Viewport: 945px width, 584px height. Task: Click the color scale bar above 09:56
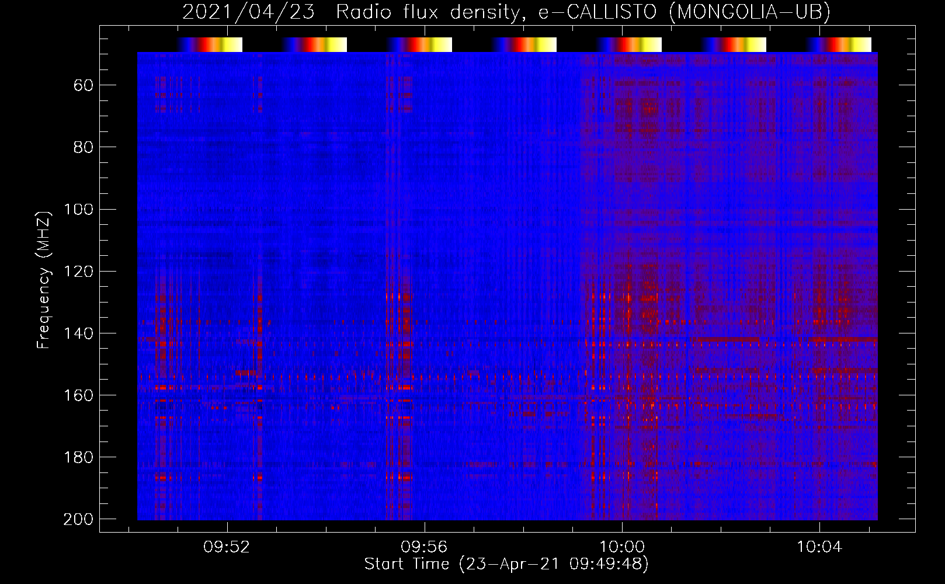pos(419,44)
